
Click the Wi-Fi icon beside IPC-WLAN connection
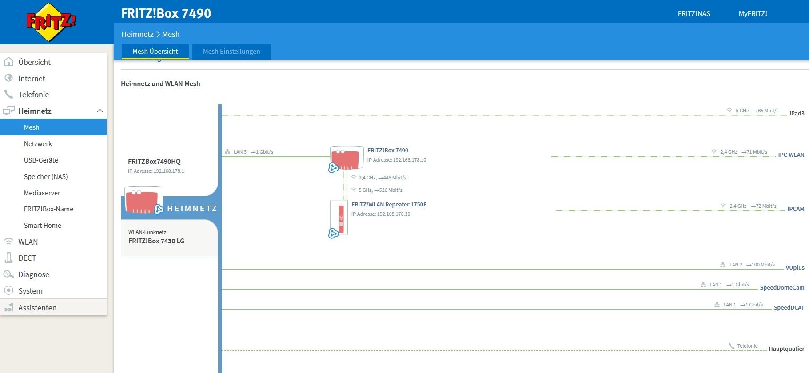click(x=714, y=152)
